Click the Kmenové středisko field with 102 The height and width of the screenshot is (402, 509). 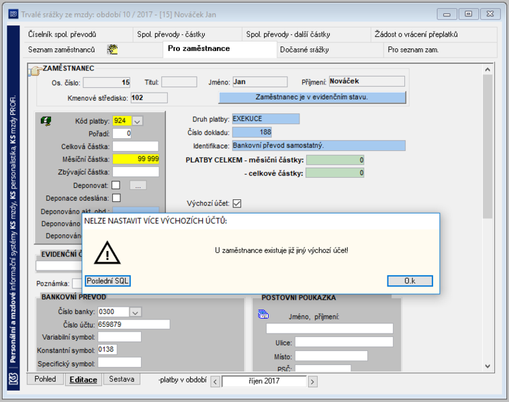(149, 98)
